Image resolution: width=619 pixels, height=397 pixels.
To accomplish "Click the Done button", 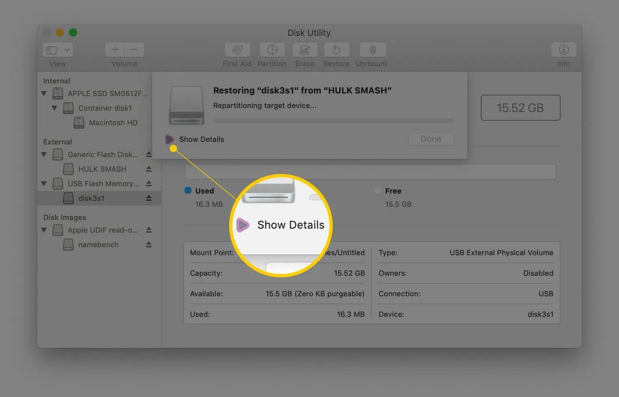I will (x=431, y=139).
